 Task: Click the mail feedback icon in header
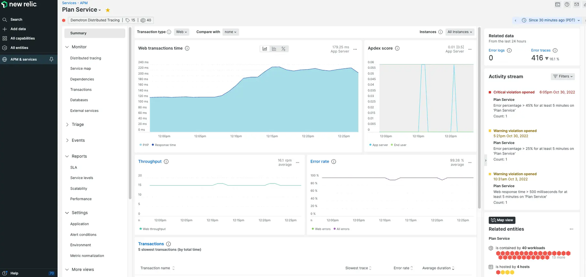click(576, 4)
